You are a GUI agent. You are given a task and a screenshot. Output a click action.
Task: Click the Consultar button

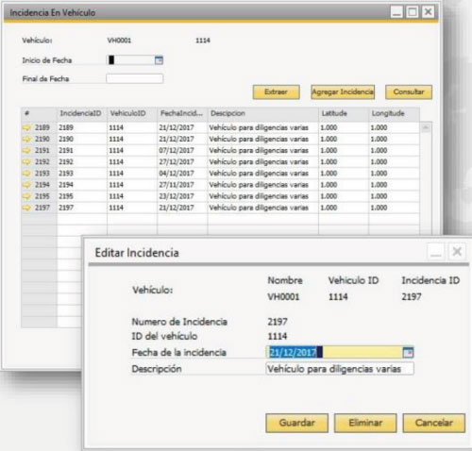click(409, 92)
